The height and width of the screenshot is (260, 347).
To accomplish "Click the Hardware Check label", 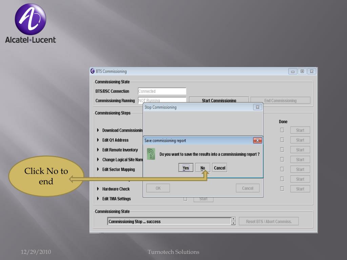I will click(x=116, y=189).
